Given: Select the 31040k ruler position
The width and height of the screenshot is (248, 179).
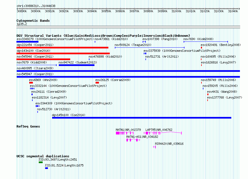Looking at the screenshot, I should click(233, 11).
